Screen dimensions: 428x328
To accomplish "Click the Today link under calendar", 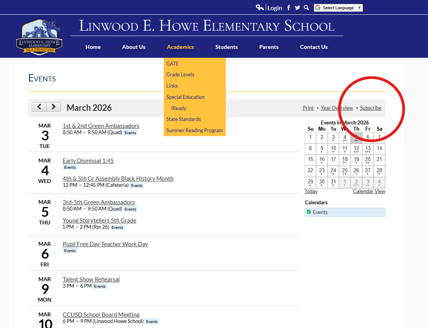I will click(311, 192).
